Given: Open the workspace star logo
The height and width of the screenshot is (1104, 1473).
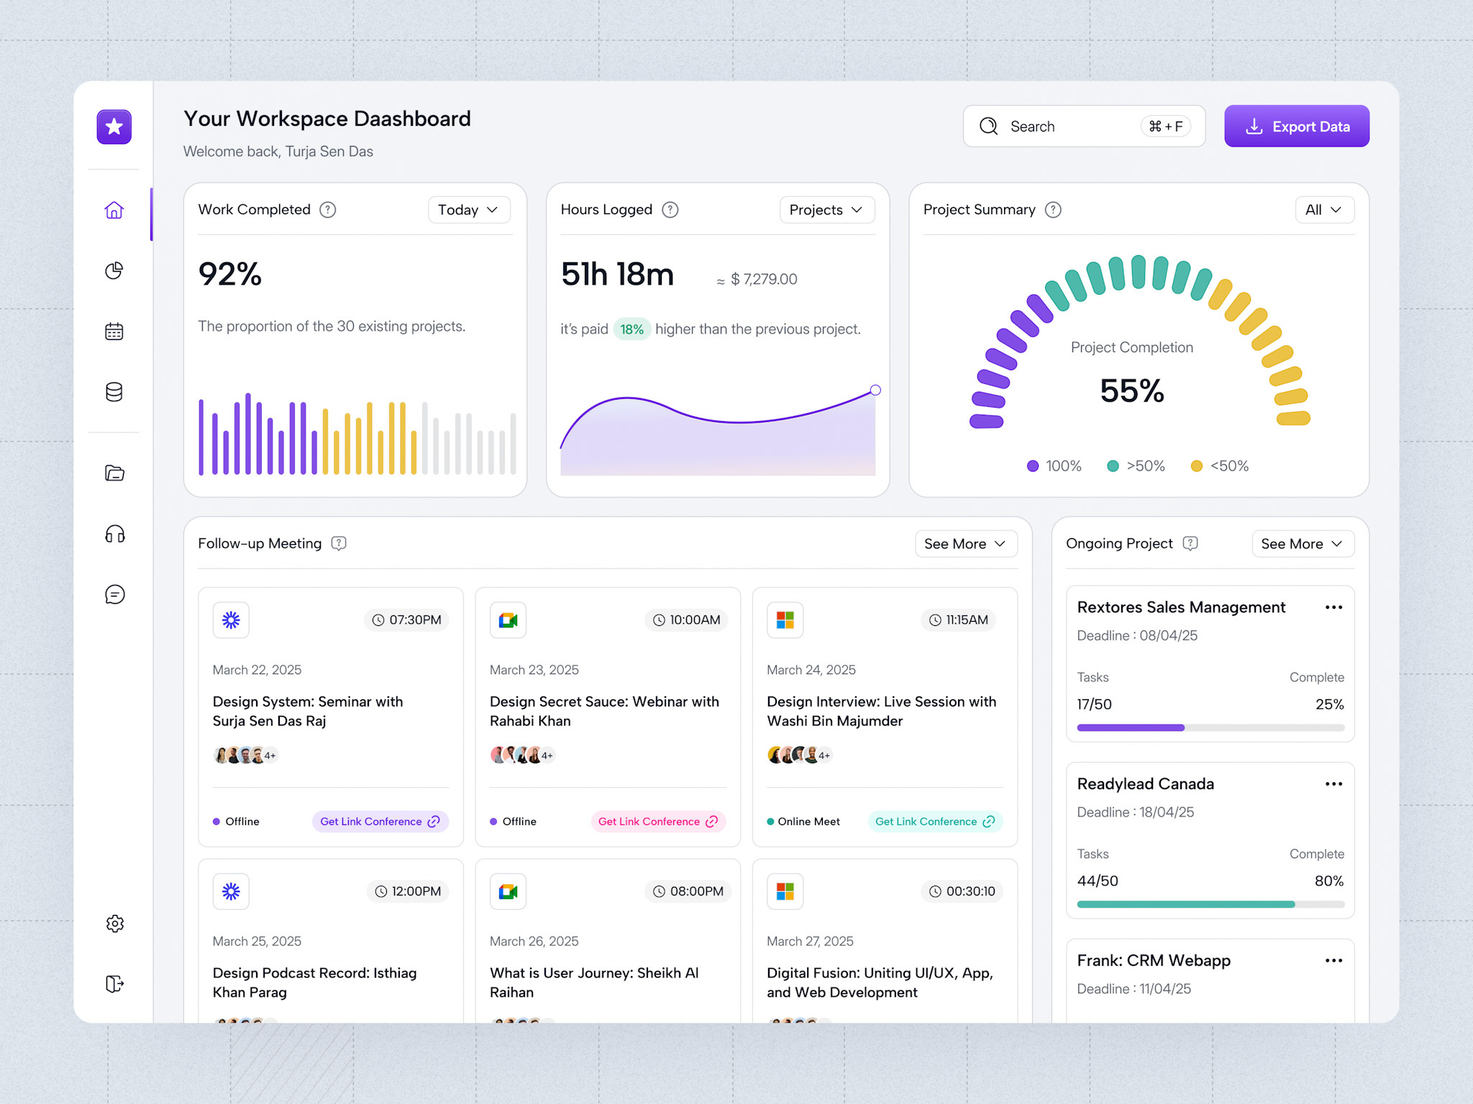Looking at the screenshot, I should (113, 126).
